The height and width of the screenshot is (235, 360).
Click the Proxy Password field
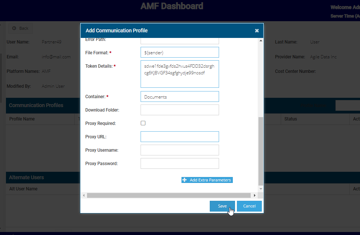click(x=180, y=163)
